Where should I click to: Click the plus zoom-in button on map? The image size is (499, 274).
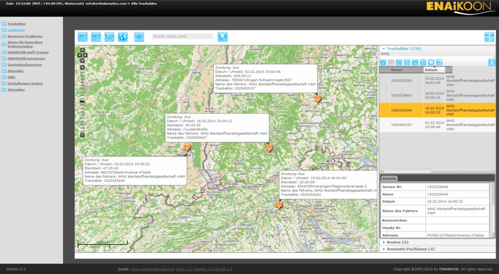tap(82, 67)
